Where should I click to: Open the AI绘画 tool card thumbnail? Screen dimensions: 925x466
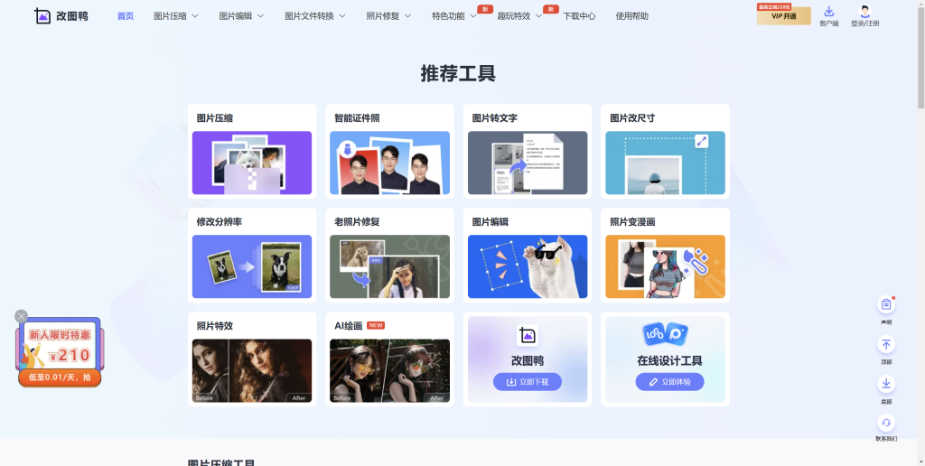389,370
